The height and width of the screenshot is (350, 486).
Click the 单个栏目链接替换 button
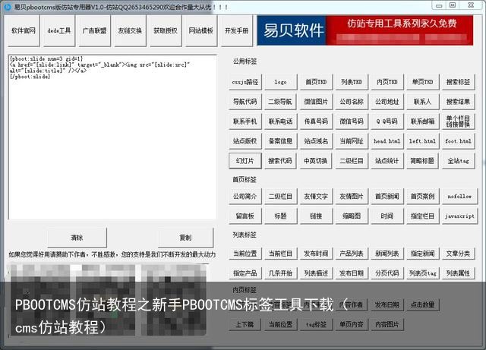coord(458,121)
